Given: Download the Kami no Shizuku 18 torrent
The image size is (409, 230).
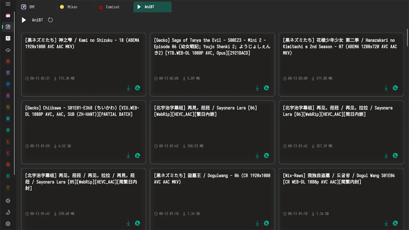Looking at the screenshot, I should pyautogui.click(x=128, y=88).
